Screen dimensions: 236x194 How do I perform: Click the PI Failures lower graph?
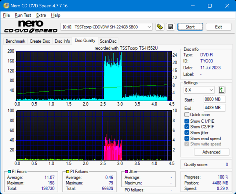coord(94,136)
